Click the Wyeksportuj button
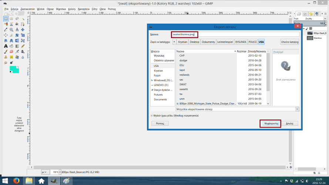 pos(271,123)
